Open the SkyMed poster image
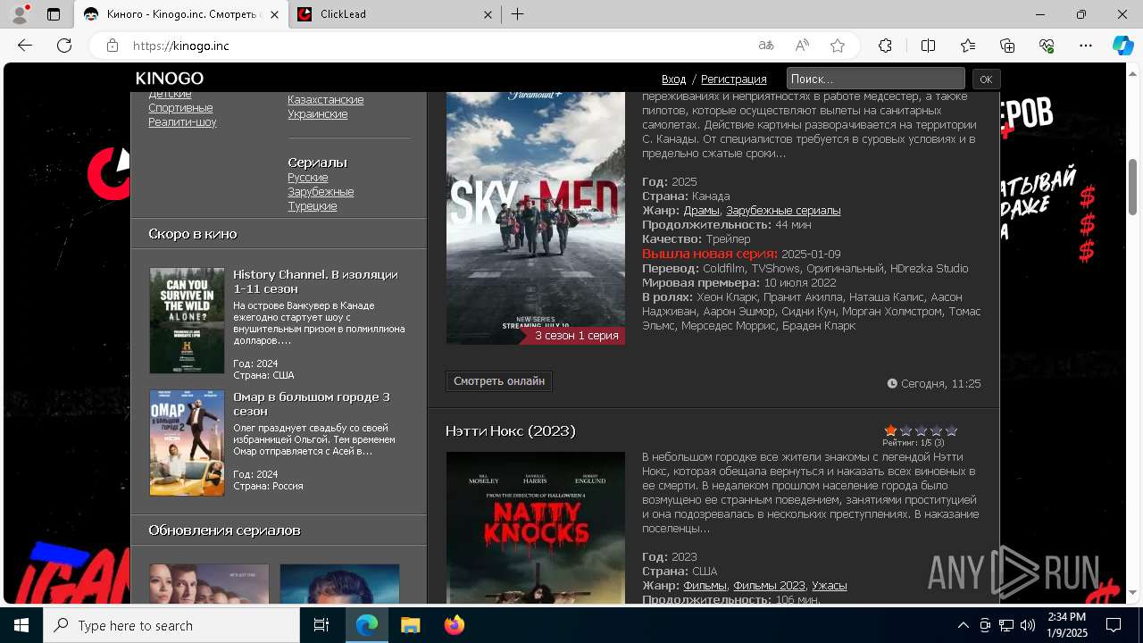The image size is (1143, 643). (x=536, y=217)
